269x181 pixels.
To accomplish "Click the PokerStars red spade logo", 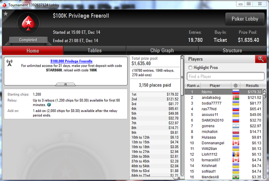I will pos(28,23).
